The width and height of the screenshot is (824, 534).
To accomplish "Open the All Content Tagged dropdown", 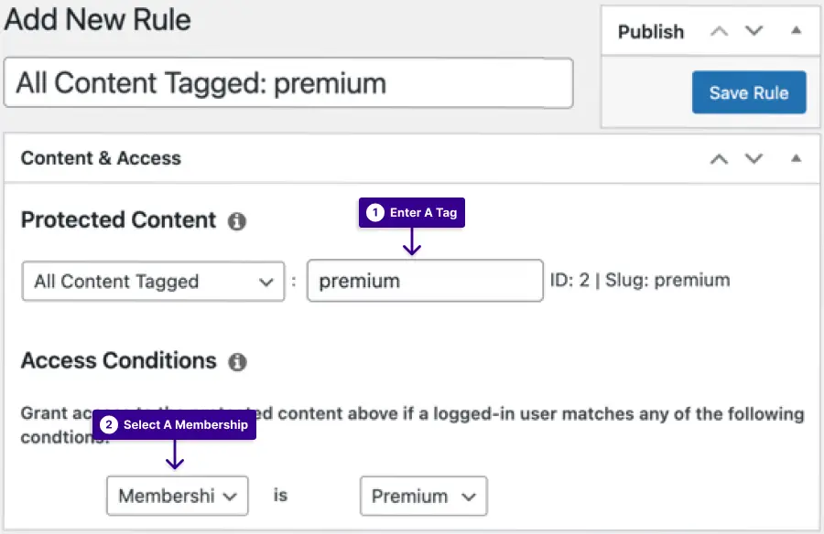I will click(x=154, y=282).
